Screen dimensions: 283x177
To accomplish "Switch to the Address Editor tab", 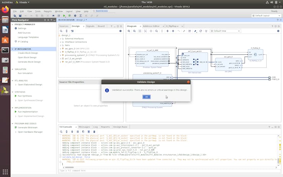I will point(151,26).
